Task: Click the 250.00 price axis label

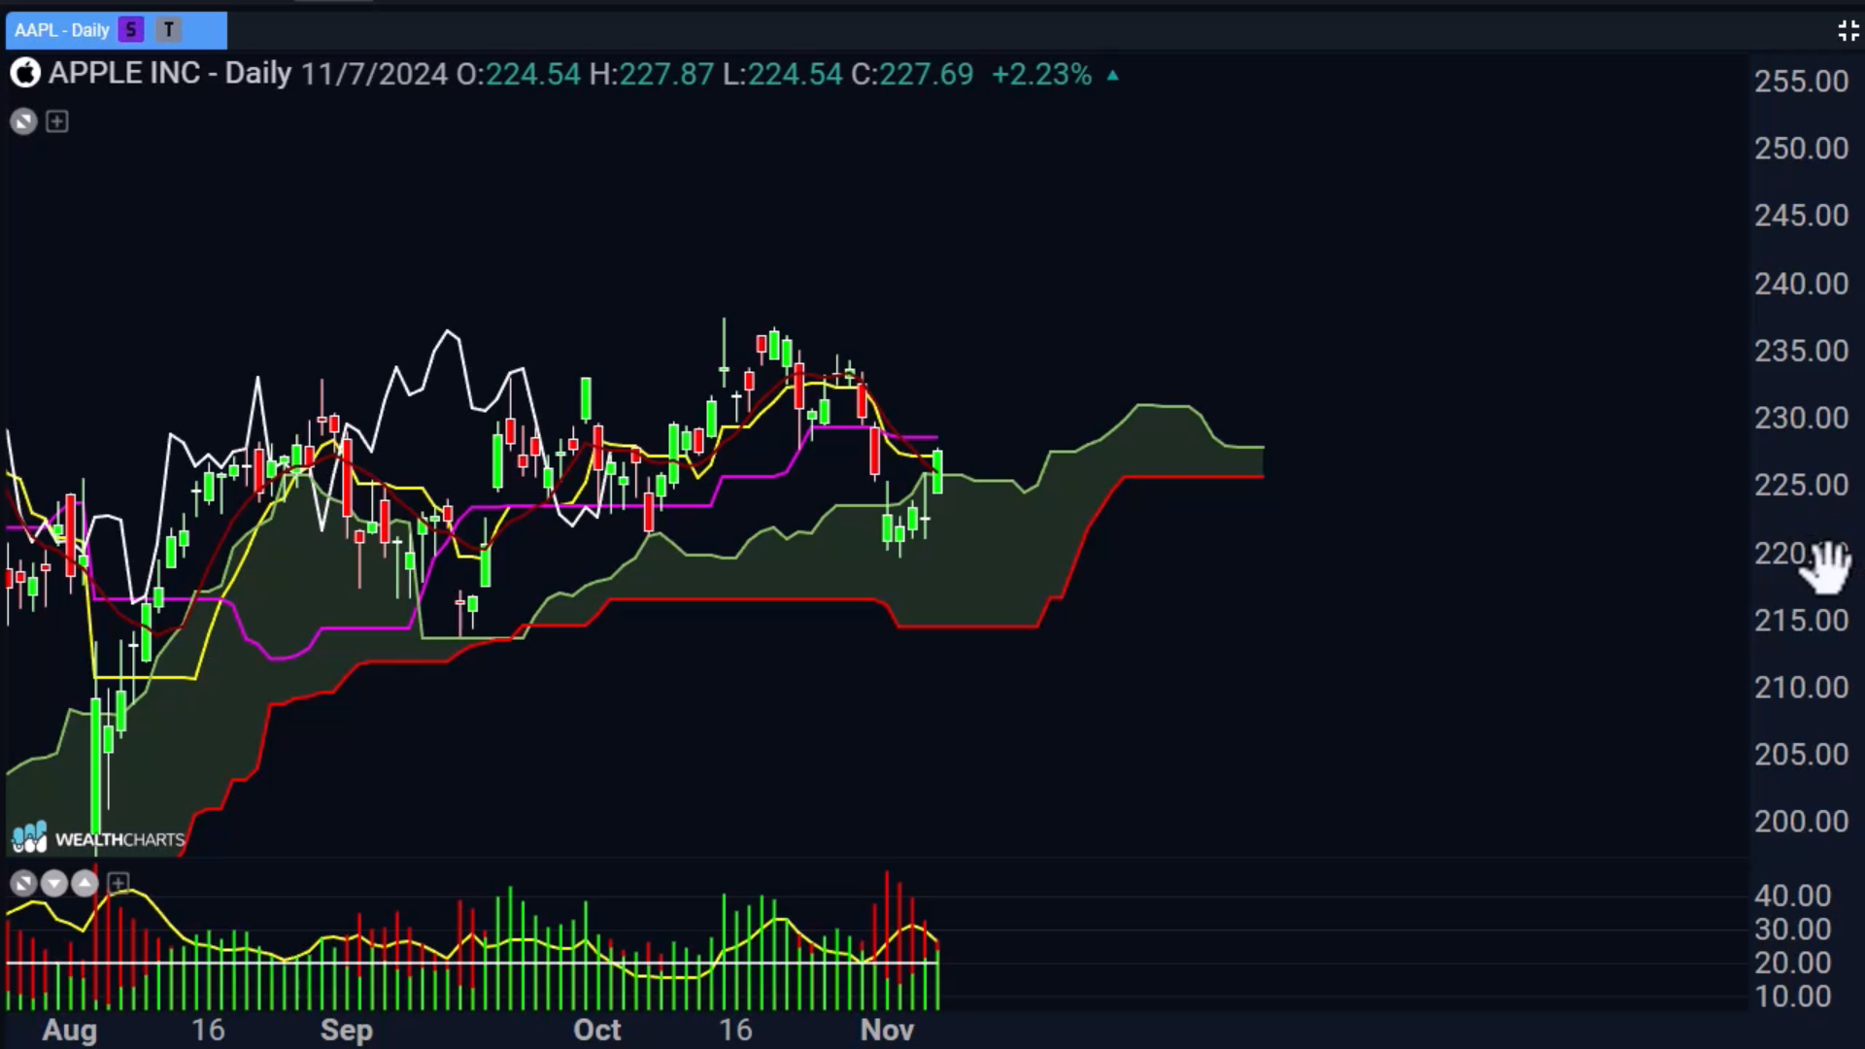Action: (x=1801, y=149)
